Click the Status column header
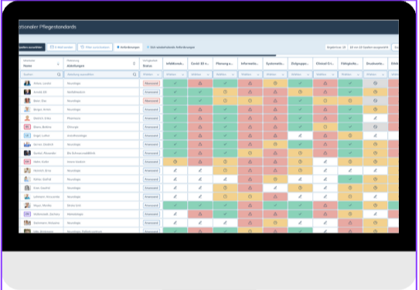Image resolution: width=419 pixels, height=290 pixels. 151,63
